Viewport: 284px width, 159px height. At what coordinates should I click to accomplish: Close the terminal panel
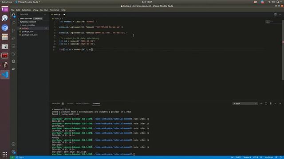(x=280, y=103)
